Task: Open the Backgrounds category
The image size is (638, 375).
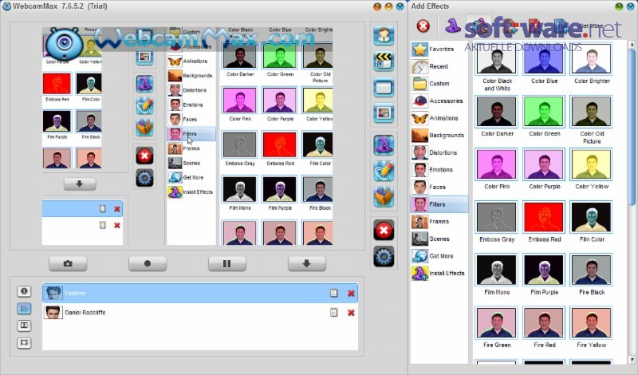Action: tap(439, 135)
